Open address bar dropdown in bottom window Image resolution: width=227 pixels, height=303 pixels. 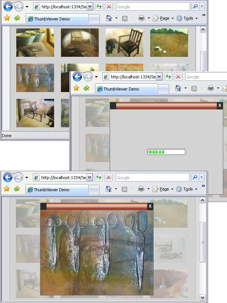click(x=90, y=177)
